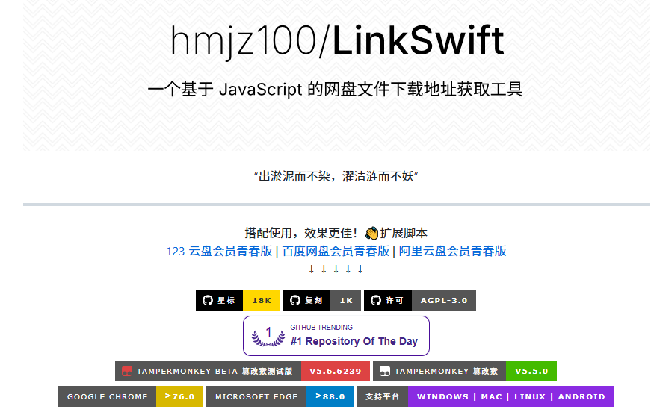The image size is (651, 418).
Task: Click the white Tampermonkey stable icon
Action: (x=385, y=371)
